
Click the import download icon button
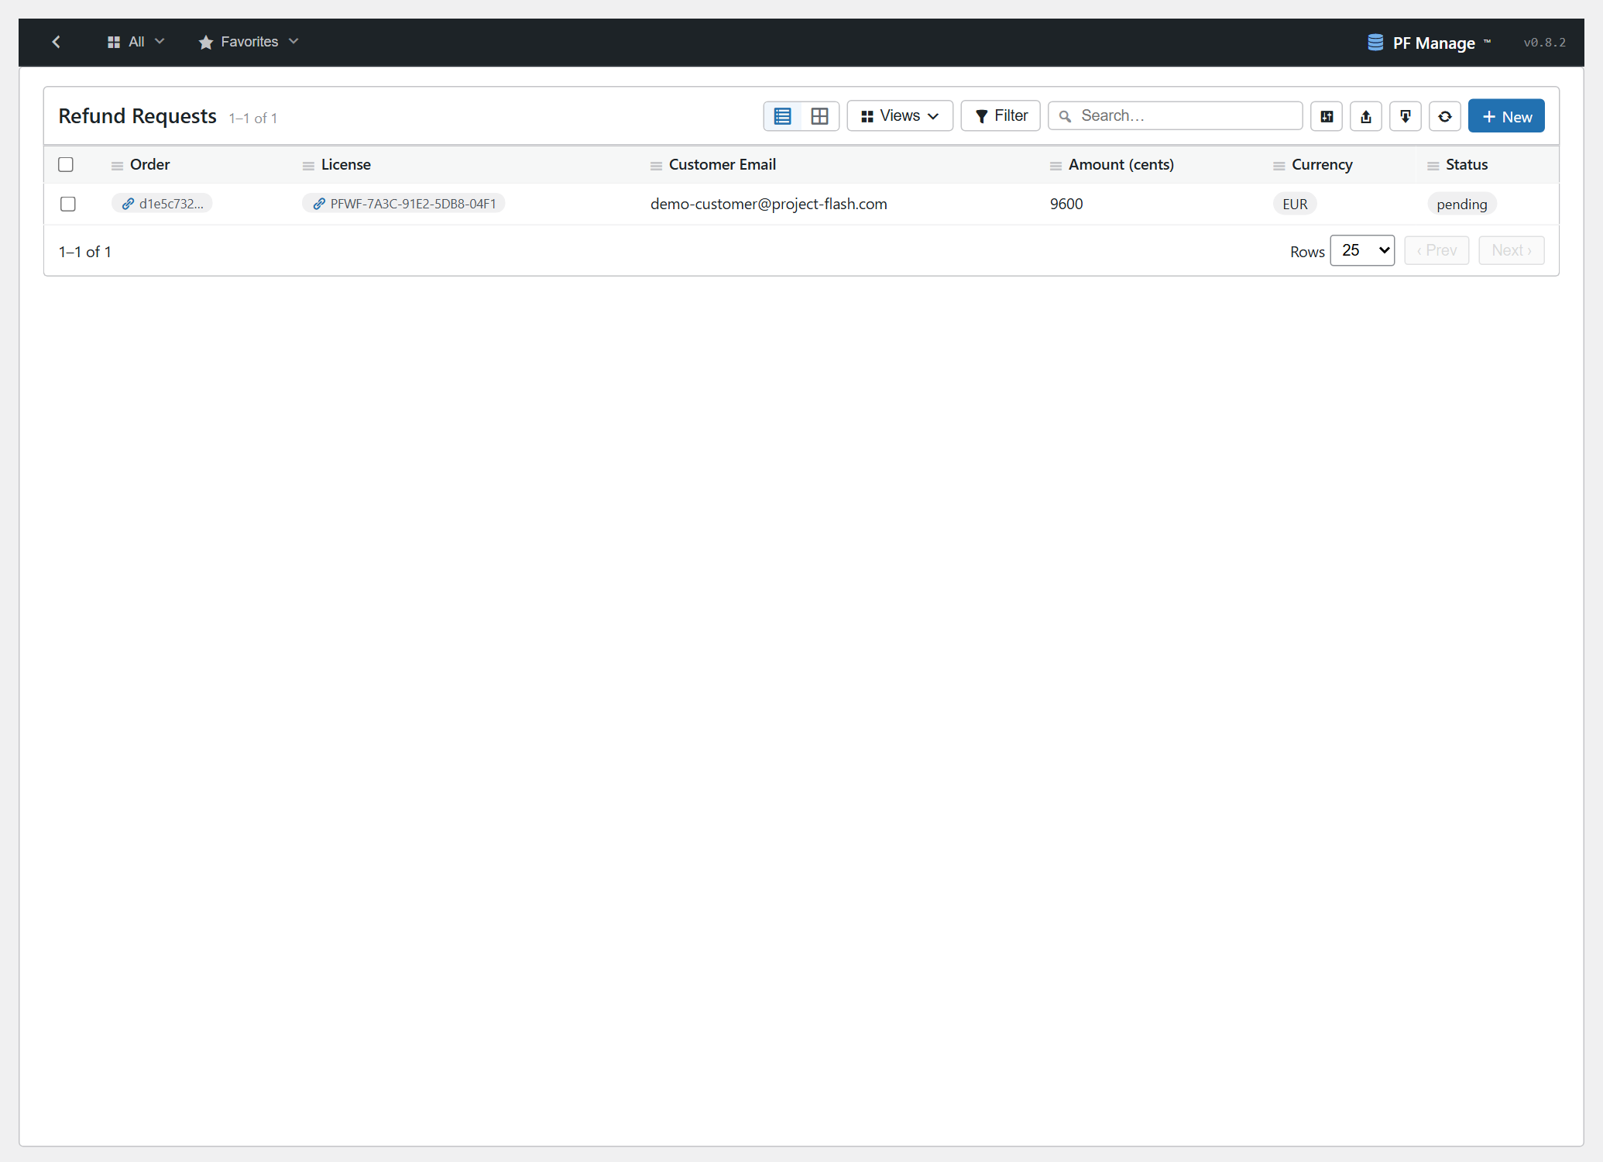point(1406,116)
